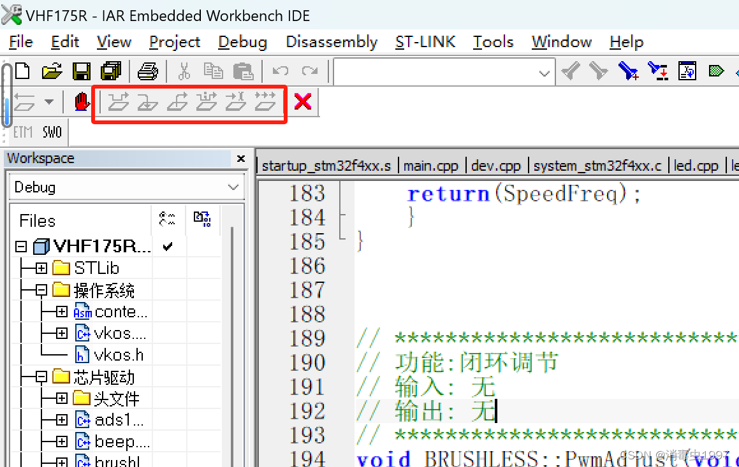The height and width of the screenshot is (467, 739).
Task: Open the View menu
Action: 114,42
